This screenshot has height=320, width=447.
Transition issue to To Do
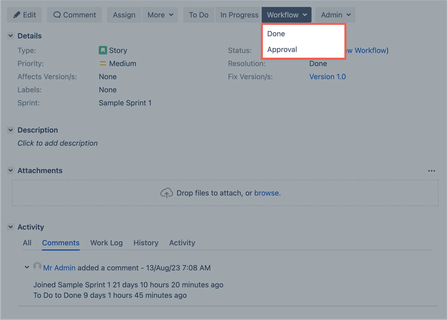[199, 15]
